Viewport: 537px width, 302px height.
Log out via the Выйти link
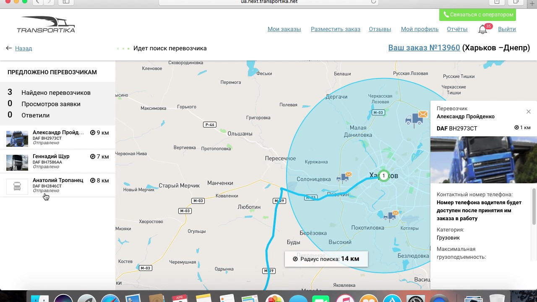click(507, 29)
